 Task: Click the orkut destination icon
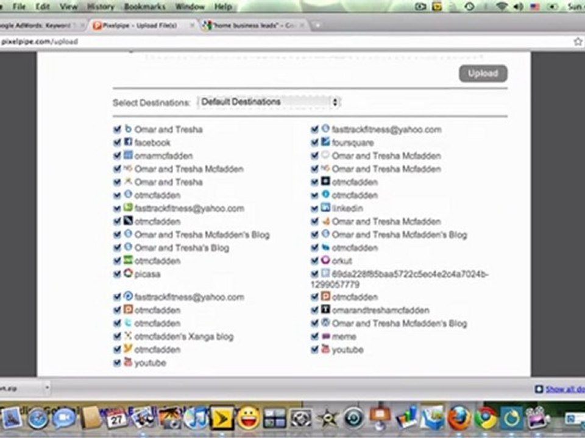(x=325, y=260)
